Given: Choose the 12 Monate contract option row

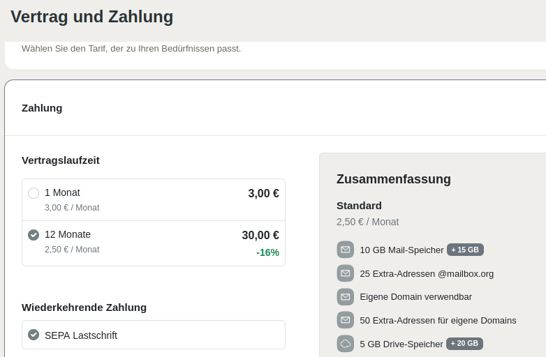Looking at the screenshot, I should click(154, 243).
